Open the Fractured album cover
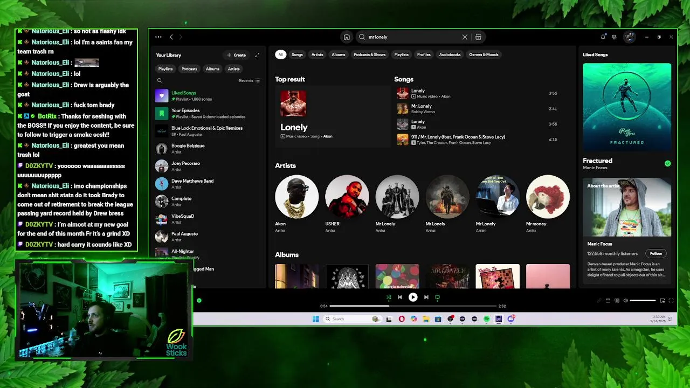 (x=627, y=107)
